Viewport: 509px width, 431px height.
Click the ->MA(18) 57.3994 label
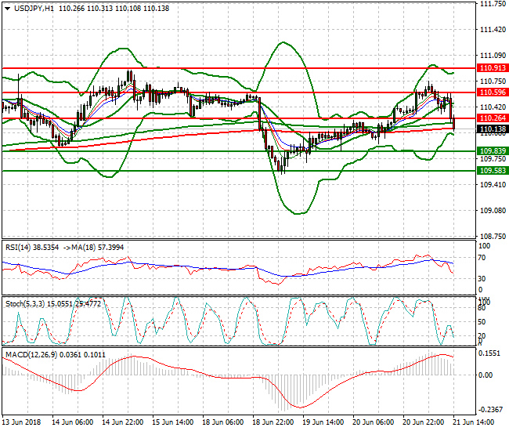(x=93, y=248)
